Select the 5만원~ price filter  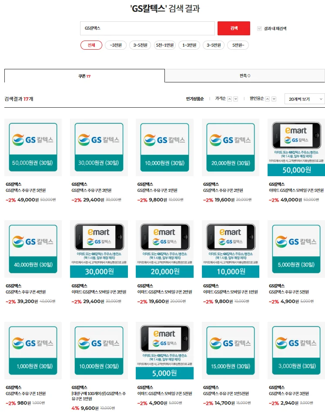tap(238, 45)
